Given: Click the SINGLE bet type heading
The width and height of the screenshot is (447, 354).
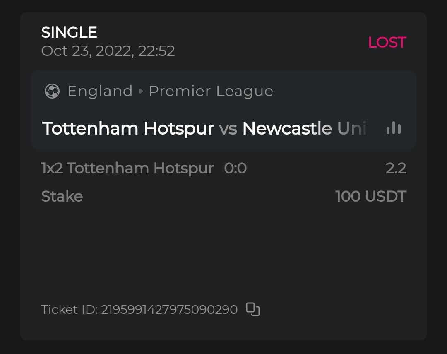Looking at the screenshot, I should point(69,32).
